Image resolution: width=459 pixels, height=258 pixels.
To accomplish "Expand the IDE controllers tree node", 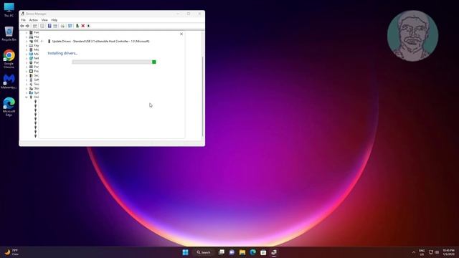I will pyautogui.click(x=27, y=42).
